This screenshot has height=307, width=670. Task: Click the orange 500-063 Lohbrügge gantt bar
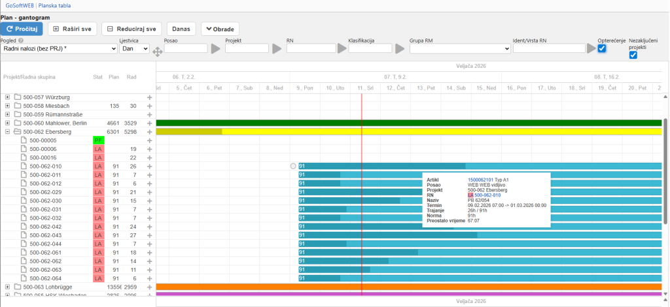point(409,287)
